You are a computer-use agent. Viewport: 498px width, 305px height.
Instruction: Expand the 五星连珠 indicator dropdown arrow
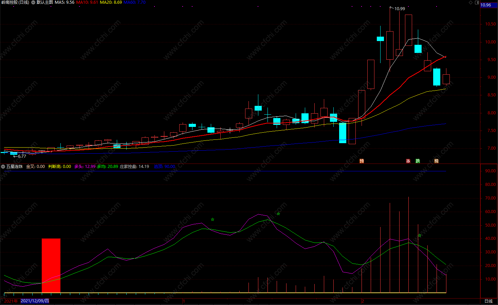[3, 167]
